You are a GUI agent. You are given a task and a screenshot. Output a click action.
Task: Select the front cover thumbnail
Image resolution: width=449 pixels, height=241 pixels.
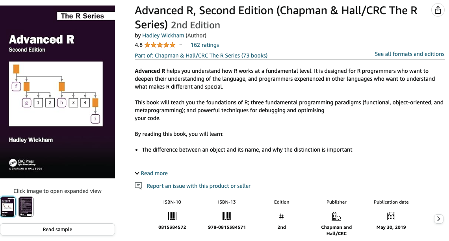click(8, 207)
